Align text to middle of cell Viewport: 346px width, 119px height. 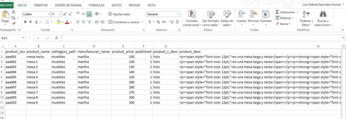point(83,14)
